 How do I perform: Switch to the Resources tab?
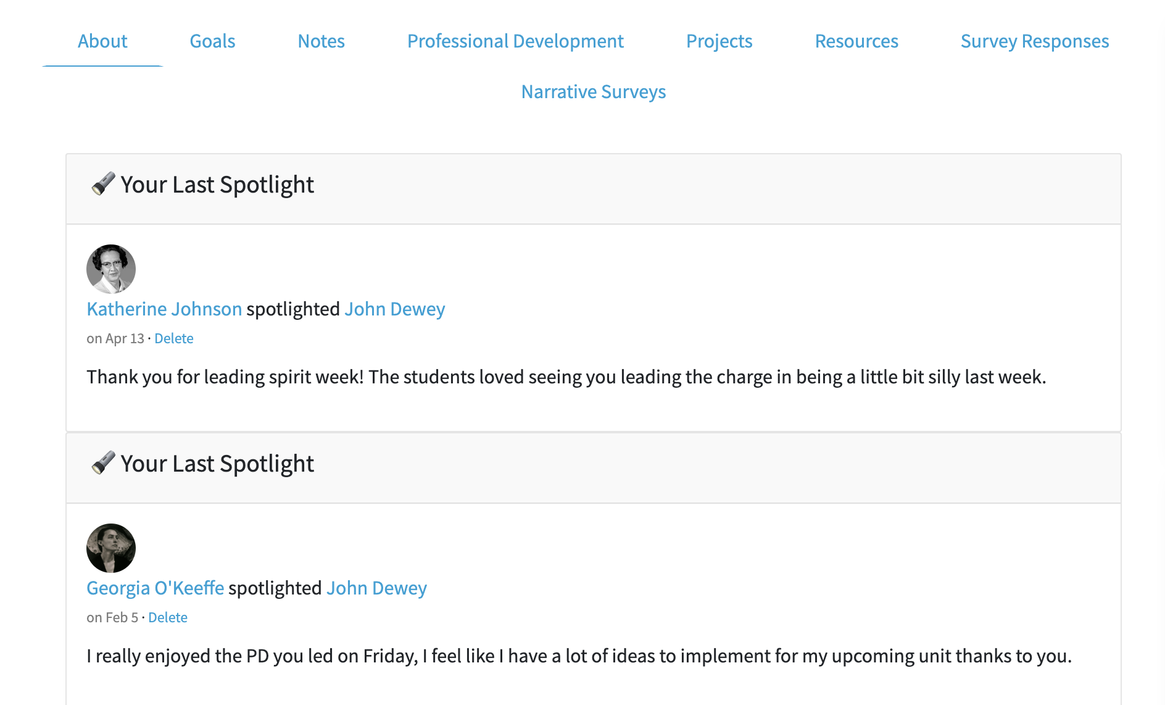point(856,41)
